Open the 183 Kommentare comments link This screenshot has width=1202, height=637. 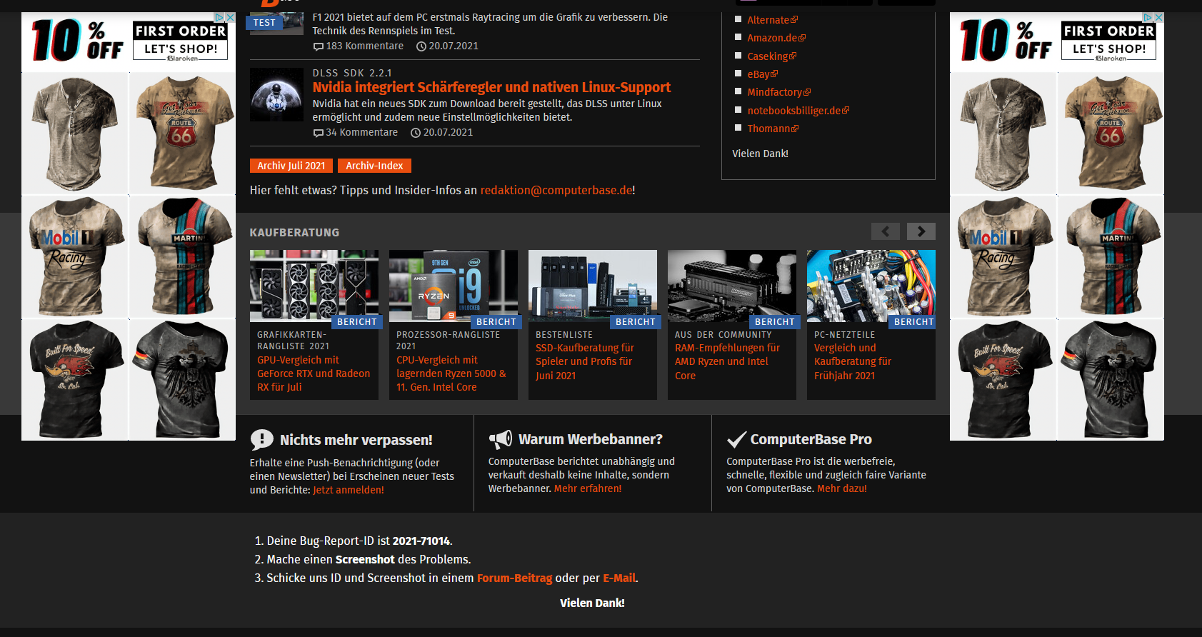[359, 46]
